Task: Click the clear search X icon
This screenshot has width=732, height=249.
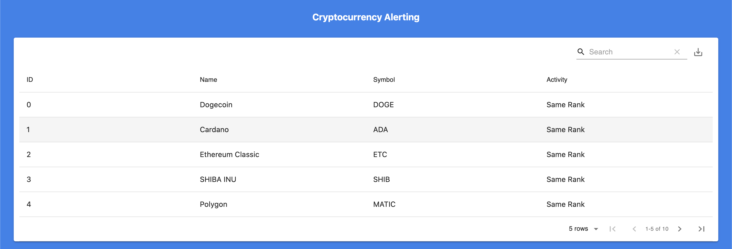Action: (x=677, y=52)
